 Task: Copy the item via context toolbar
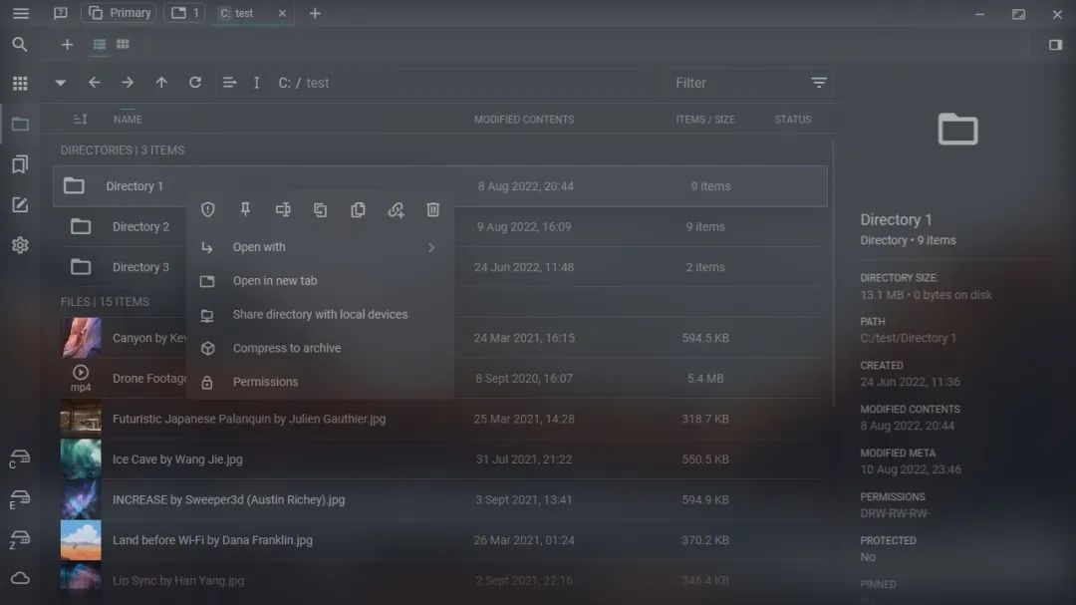tap(358, 209)
